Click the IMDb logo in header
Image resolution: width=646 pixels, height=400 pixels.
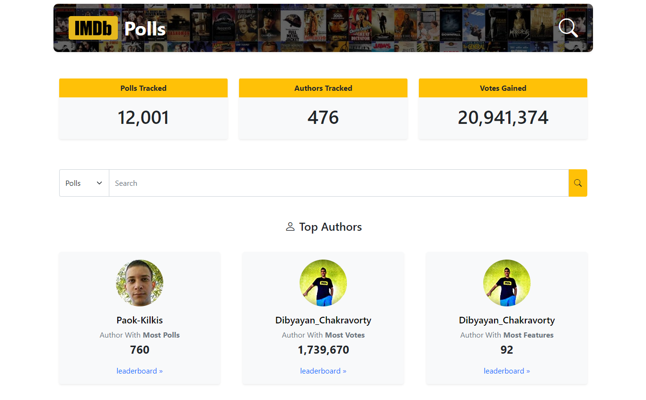93,28
